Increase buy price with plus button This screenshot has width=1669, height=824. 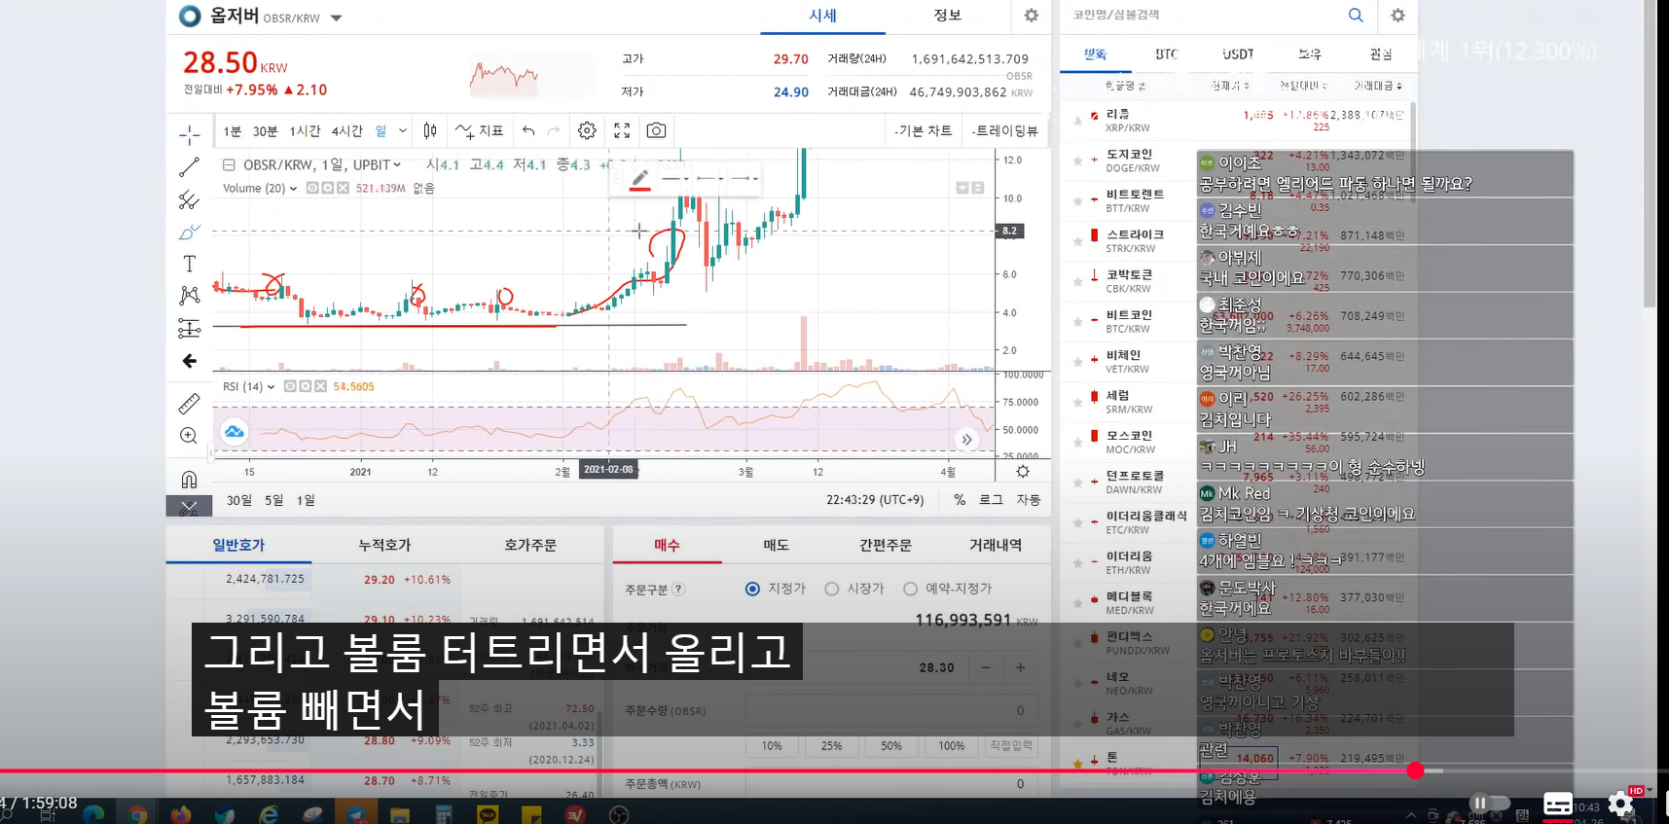pos(1020,667)
